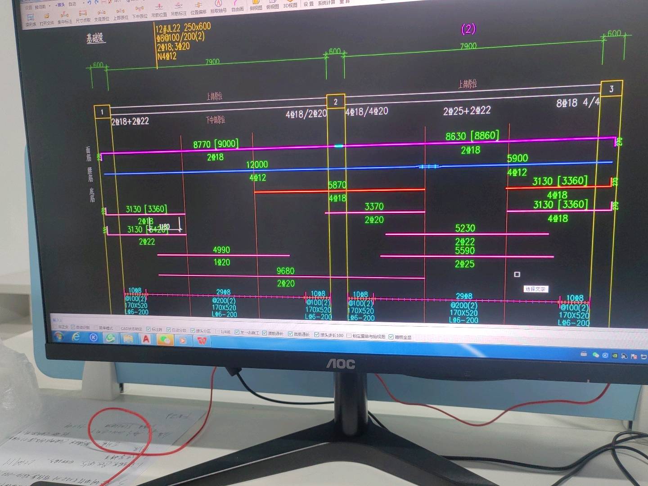Launch Internet Explorer from the taskbar

tap(76, 337)
